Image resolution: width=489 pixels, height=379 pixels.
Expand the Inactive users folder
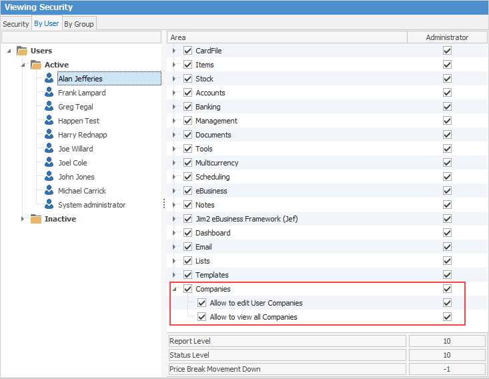23,219
